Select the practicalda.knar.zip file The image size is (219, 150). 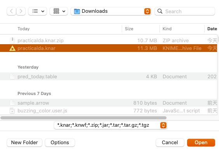click(109, 40)
